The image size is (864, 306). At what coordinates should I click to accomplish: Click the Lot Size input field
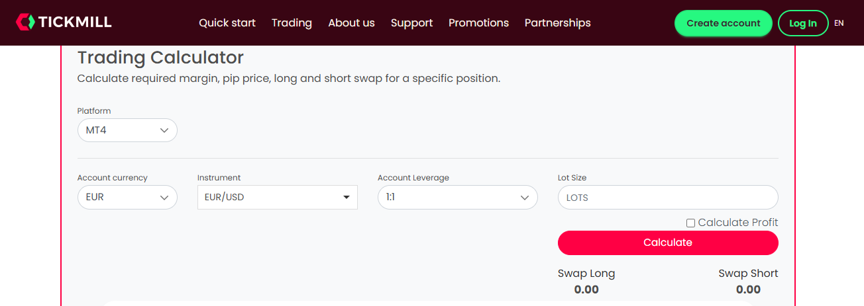[668, 198]
